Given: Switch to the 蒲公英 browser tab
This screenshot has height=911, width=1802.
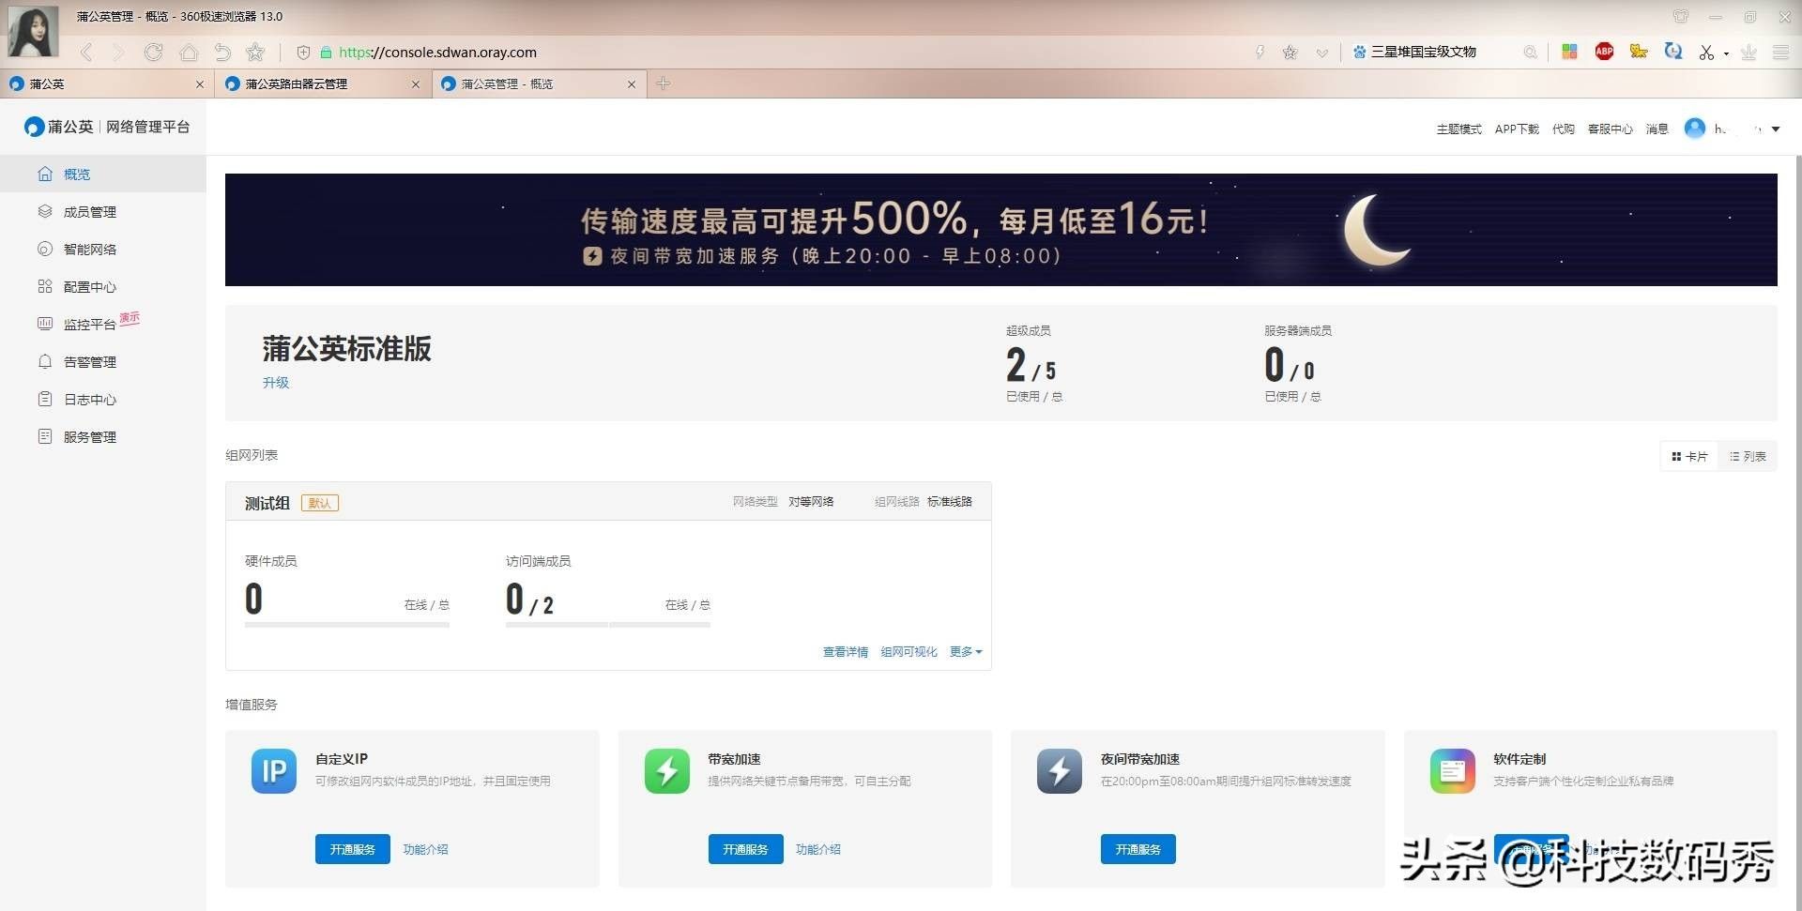Looking at the screenshot, I should point(106,84).
